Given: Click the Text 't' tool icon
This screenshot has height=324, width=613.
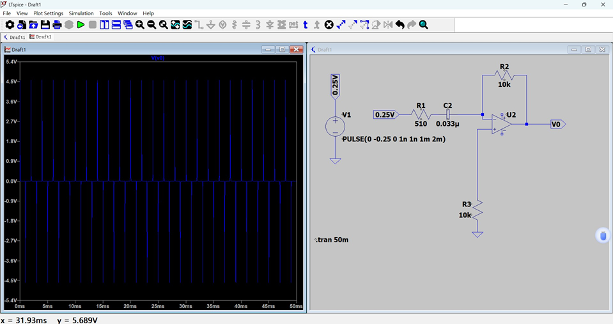Looking at the screenshot, I should pos(306,25).
